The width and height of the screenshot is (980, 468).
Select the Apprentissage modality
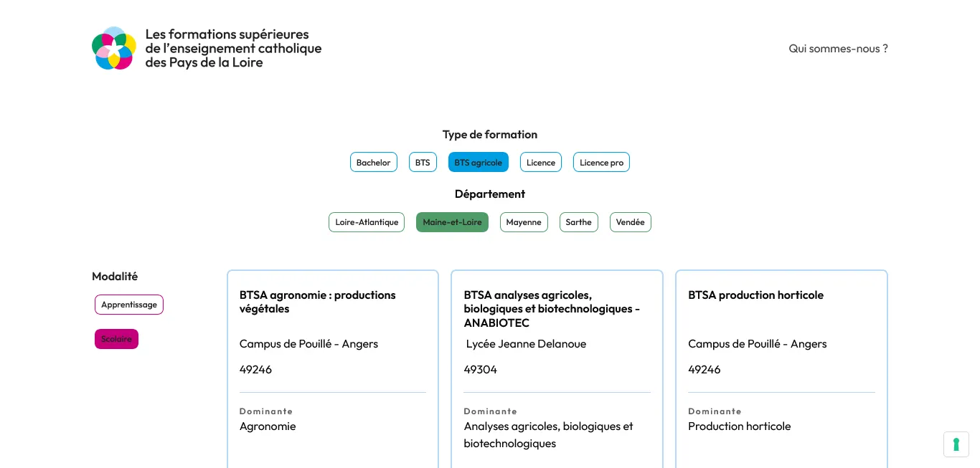(129, 305)
